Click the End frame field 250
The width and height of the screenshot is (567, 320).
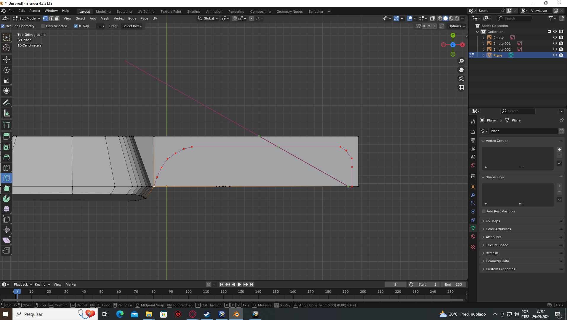(x=453, y=284)
